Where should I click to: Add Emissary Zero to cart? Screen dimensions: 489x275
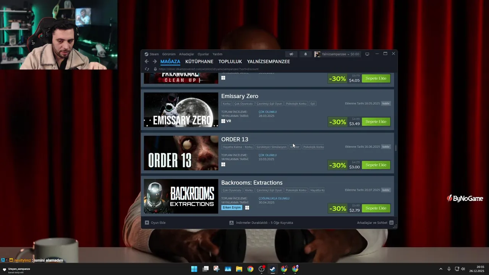pos(376,121)
